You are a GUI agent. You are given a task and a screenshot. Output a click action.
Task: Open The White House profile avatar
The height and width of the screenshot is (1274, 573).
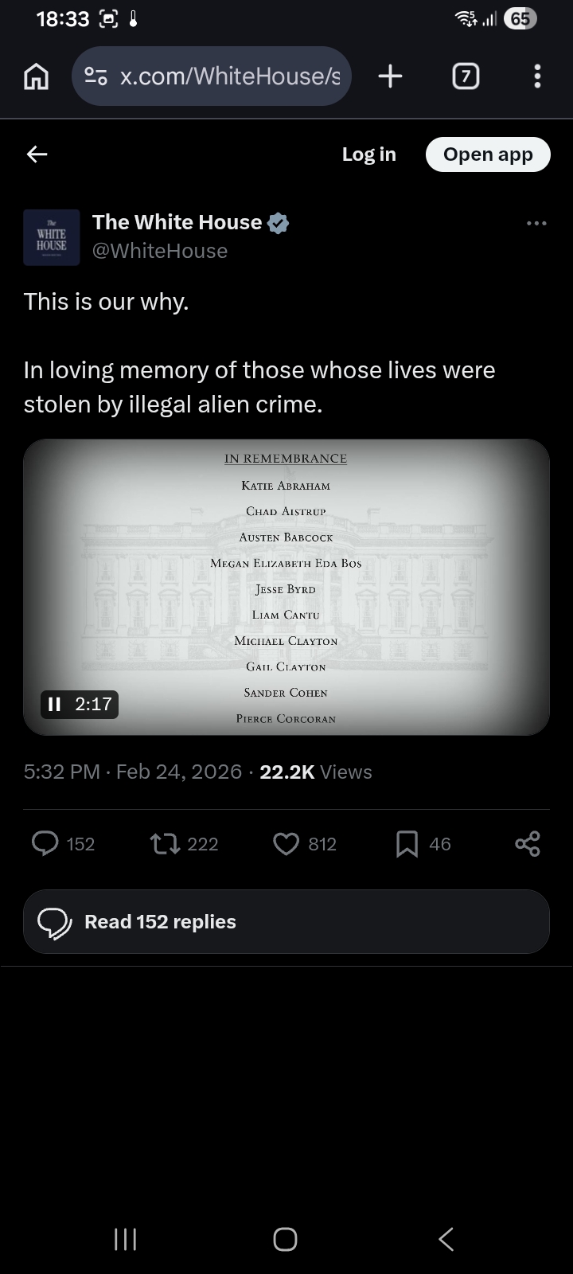pos(52,237)
